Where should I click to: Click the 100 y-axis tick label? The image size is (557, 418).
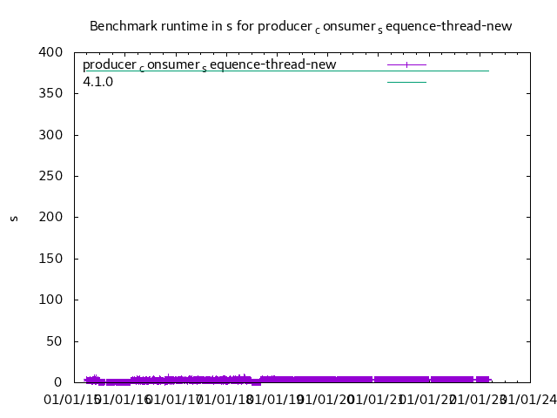coord(51,300)
